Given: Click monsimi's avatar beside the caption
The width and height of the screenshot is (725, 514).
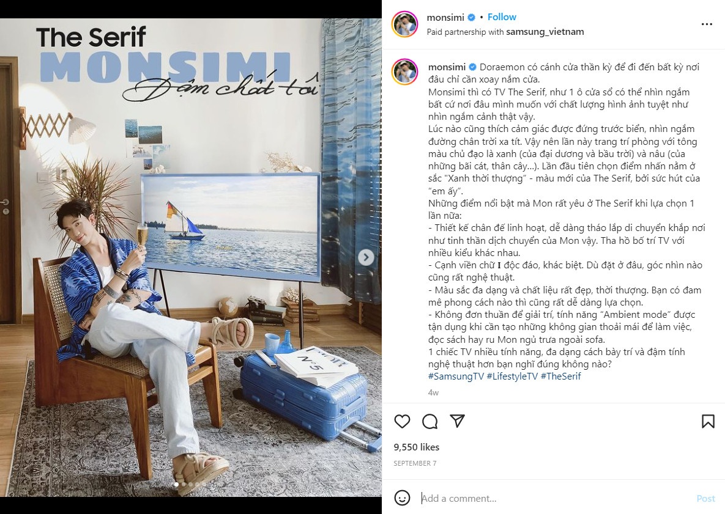Looking at the screenshot, I should click(404, 72).
